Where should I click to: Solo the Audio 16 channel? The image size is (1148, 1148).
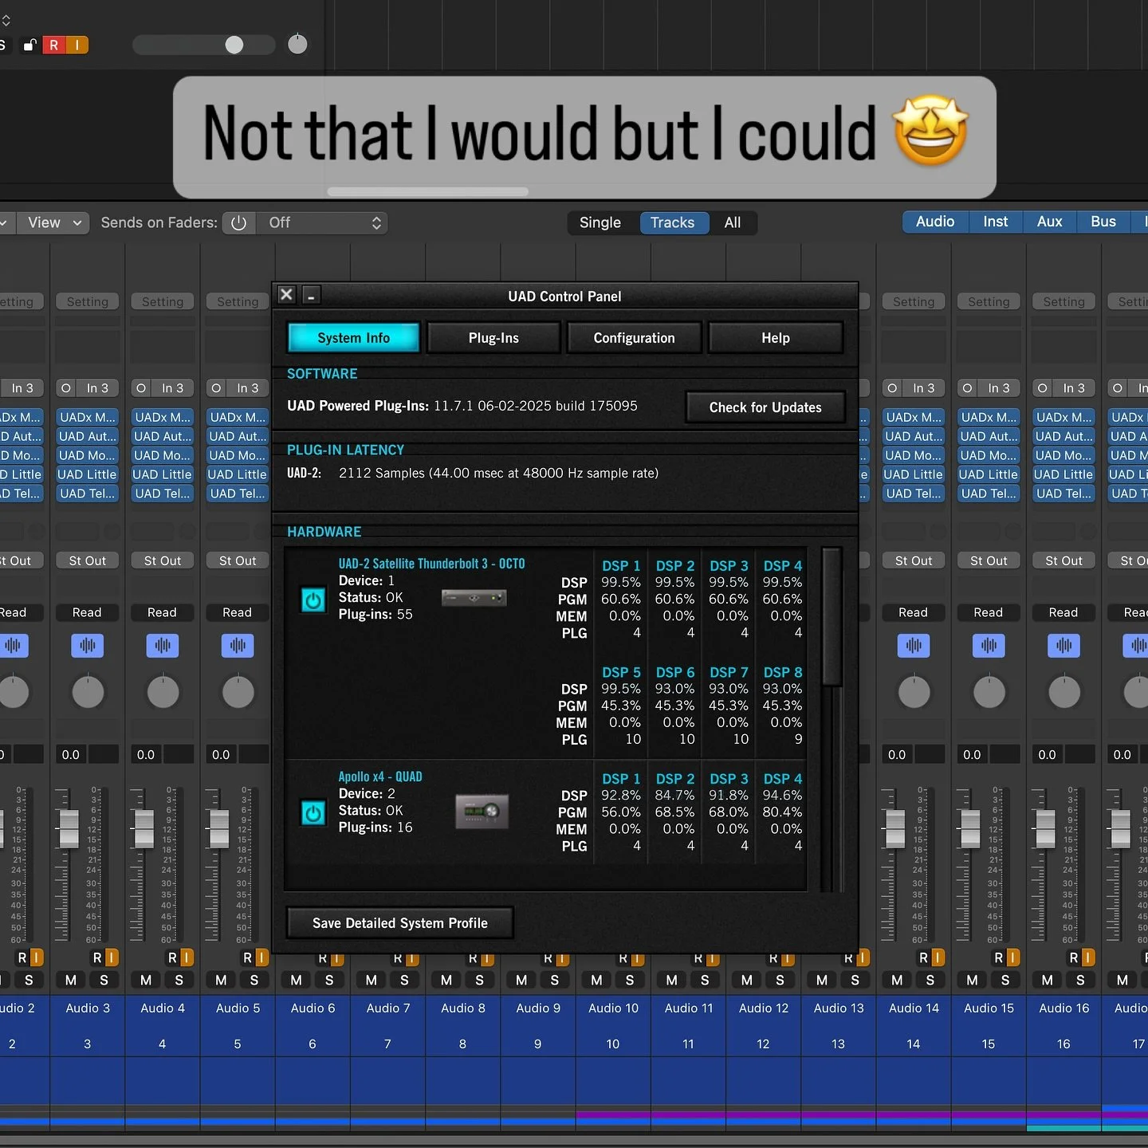[x=1080, y=980]
